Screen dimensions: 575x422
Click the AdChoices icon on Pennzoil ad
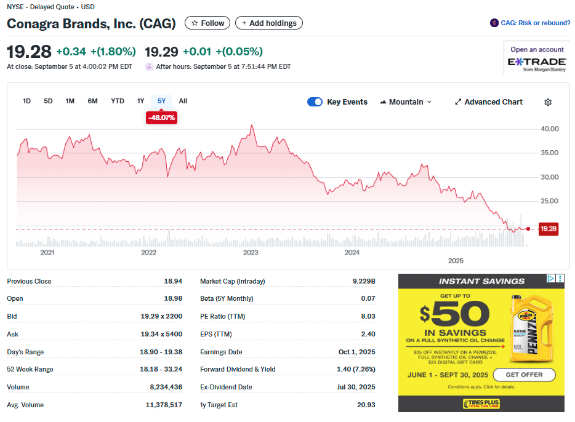coord(551,279)
